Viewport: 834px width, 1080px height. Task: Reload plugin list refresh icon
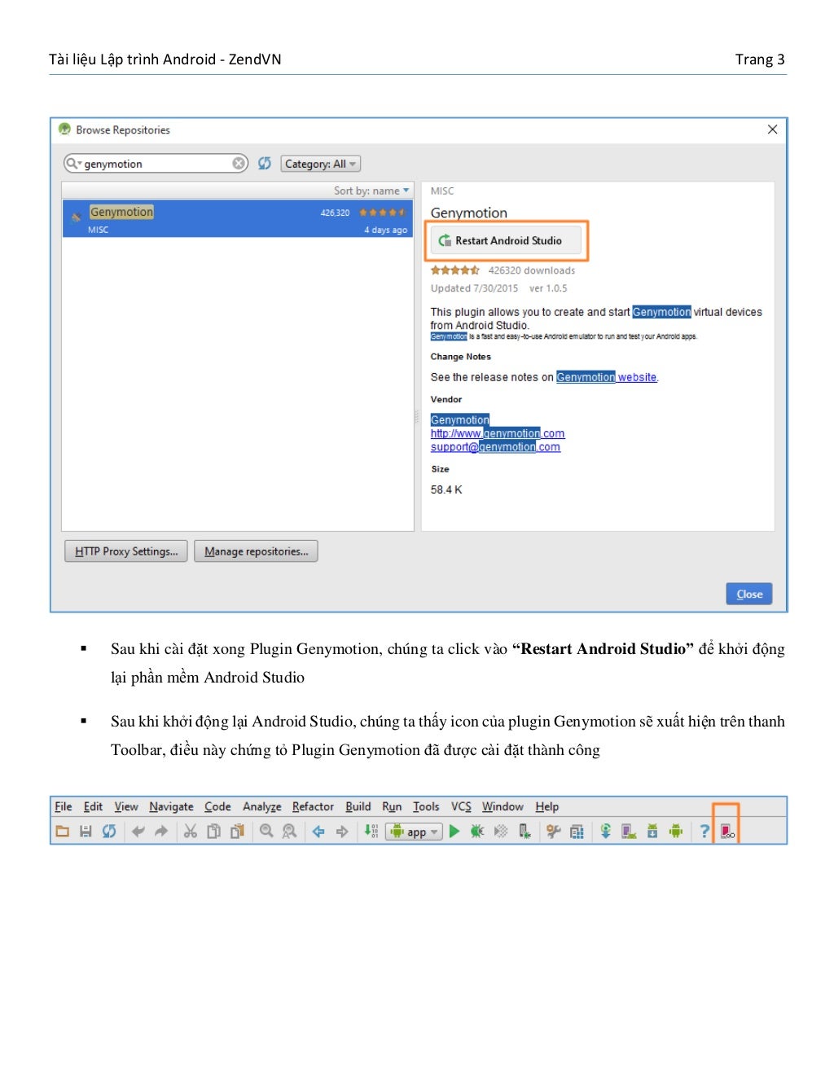click(265, 163)
